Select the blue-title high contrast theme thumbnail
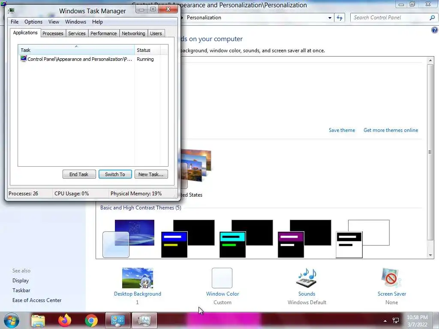This screenshot has width=439, height=329. coord(188,239)
